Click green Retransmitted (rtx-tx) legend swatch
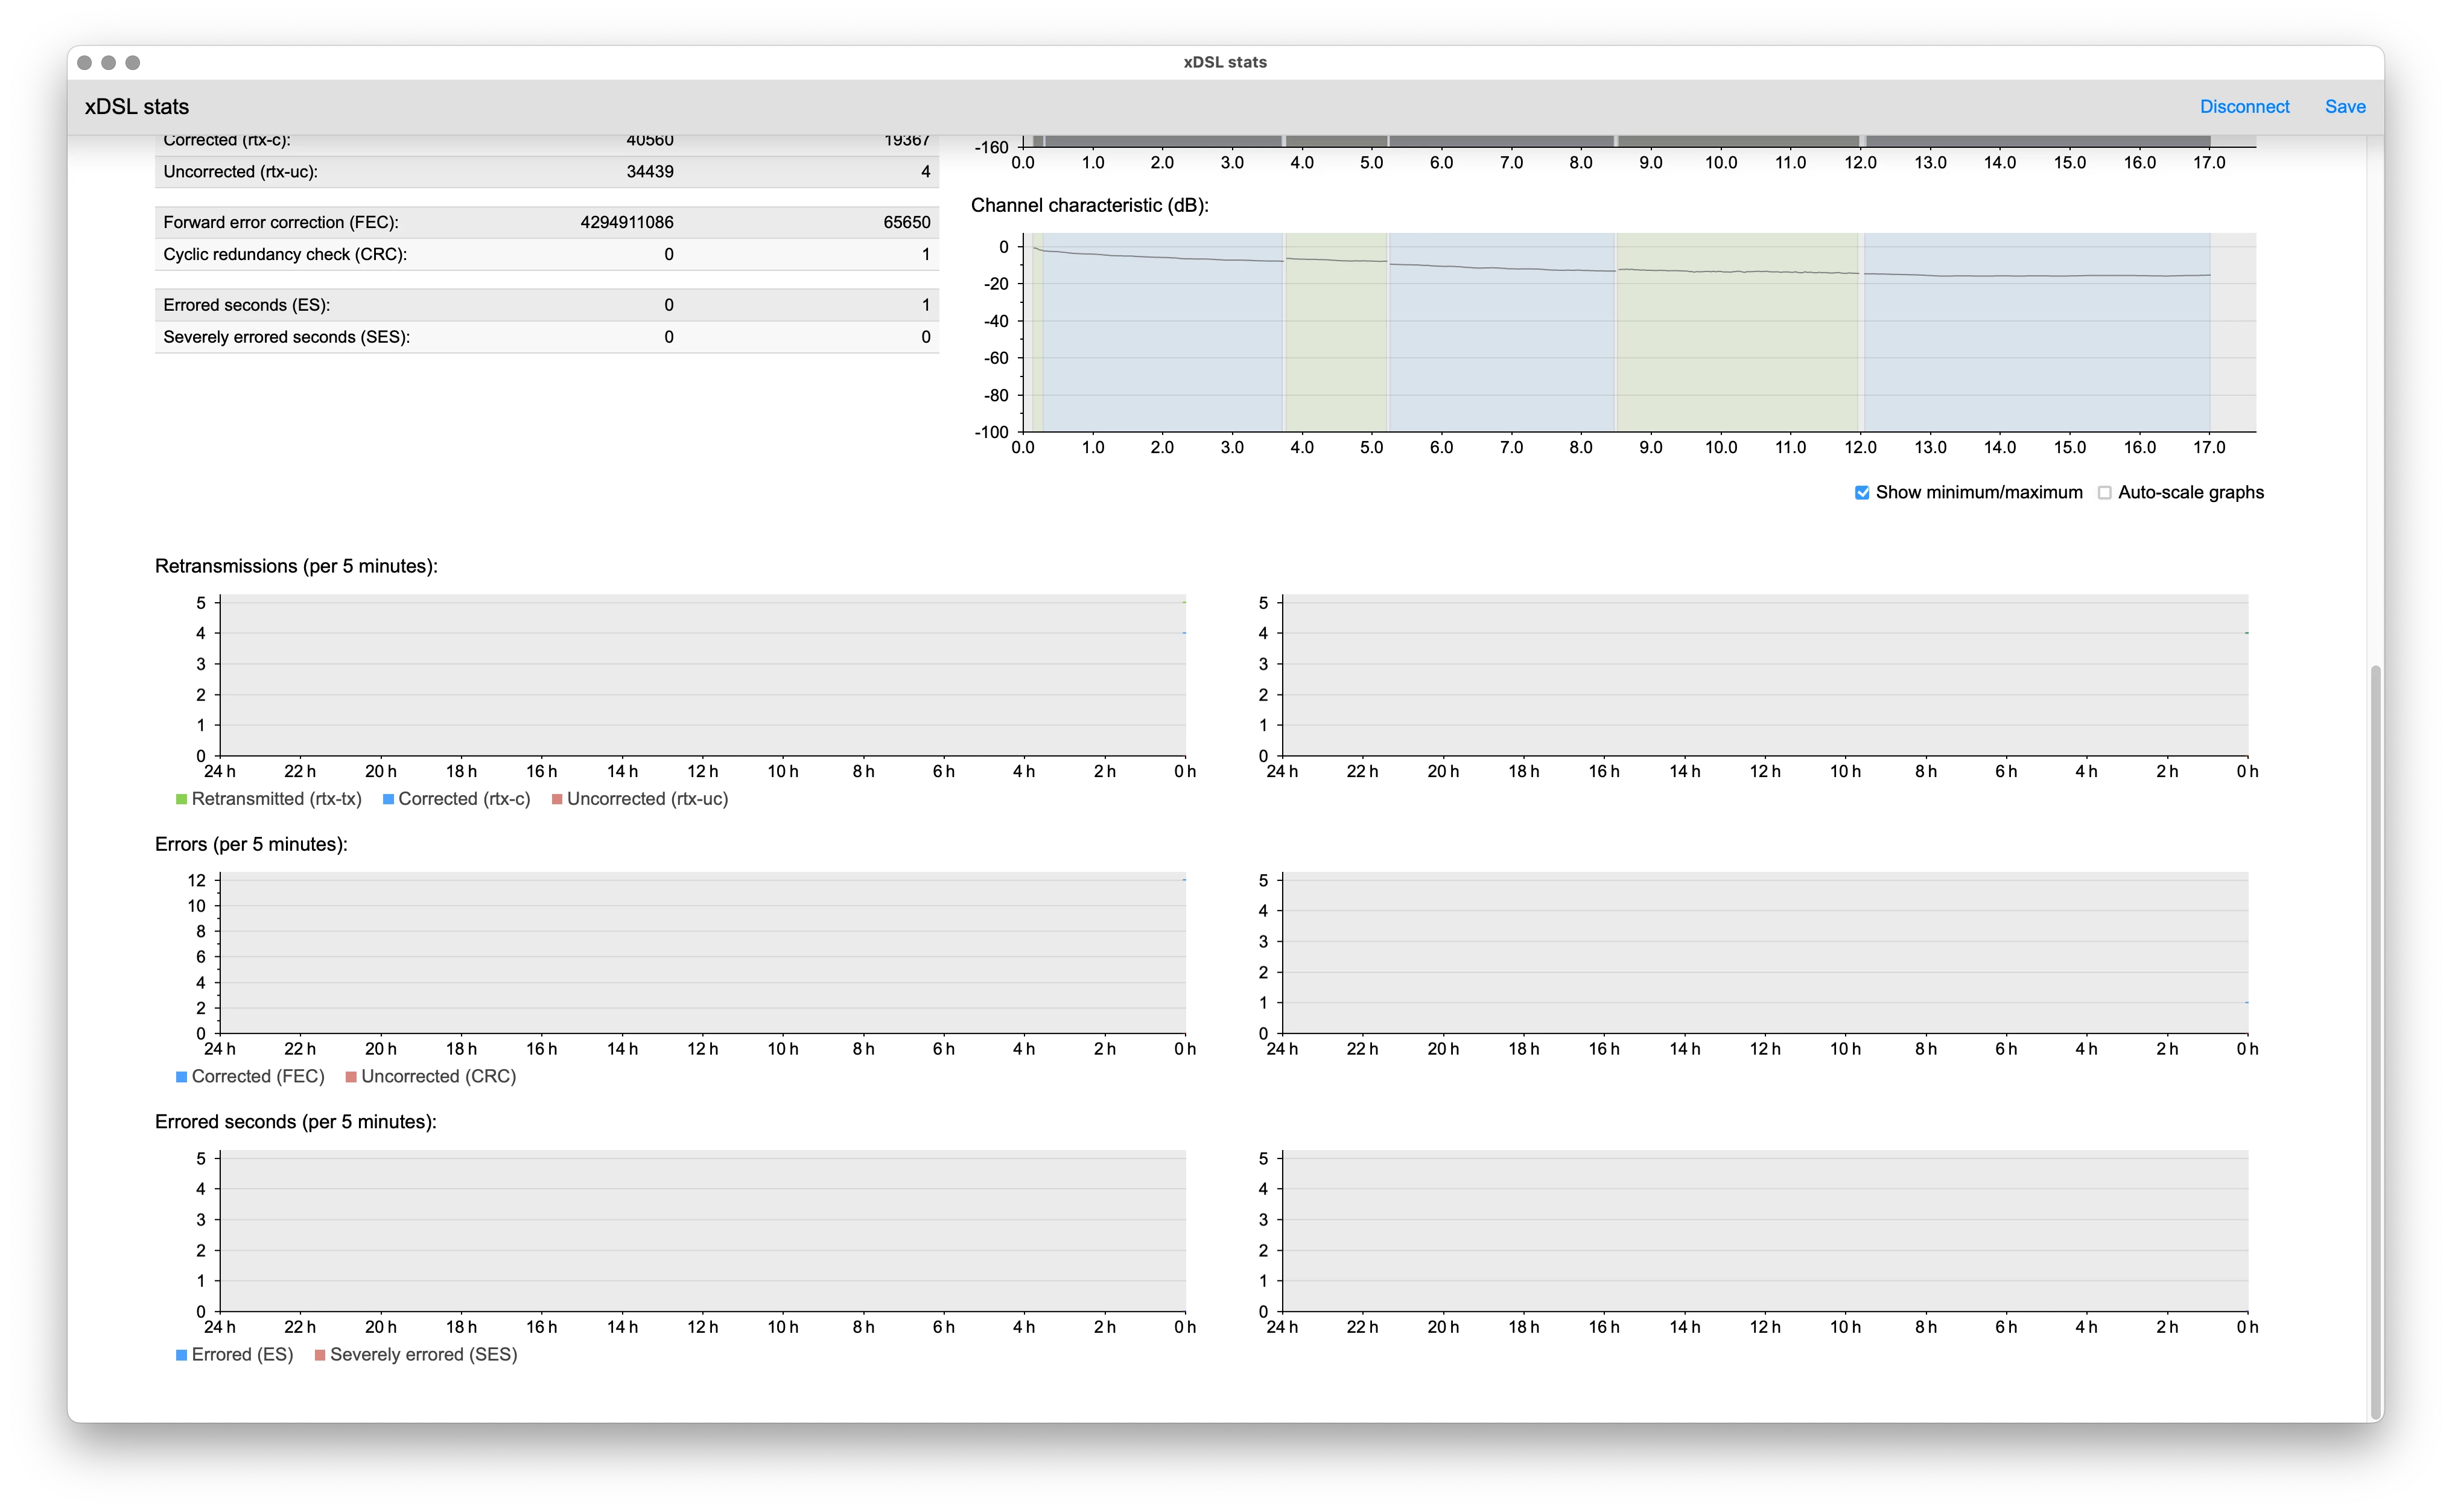Image resolution: width=2452 pixels, height=1512 pixels. pyautogui.click(x=182, y=799)
